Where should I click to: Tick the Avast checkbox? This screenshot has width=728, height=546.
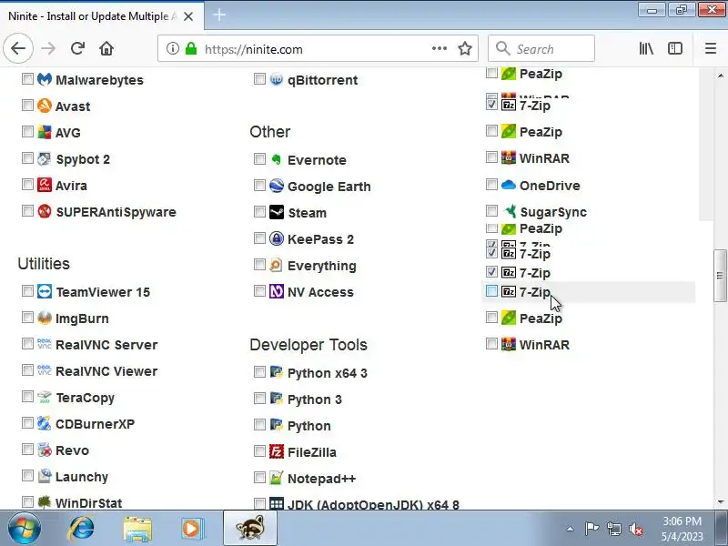click(x=27, y=106)
